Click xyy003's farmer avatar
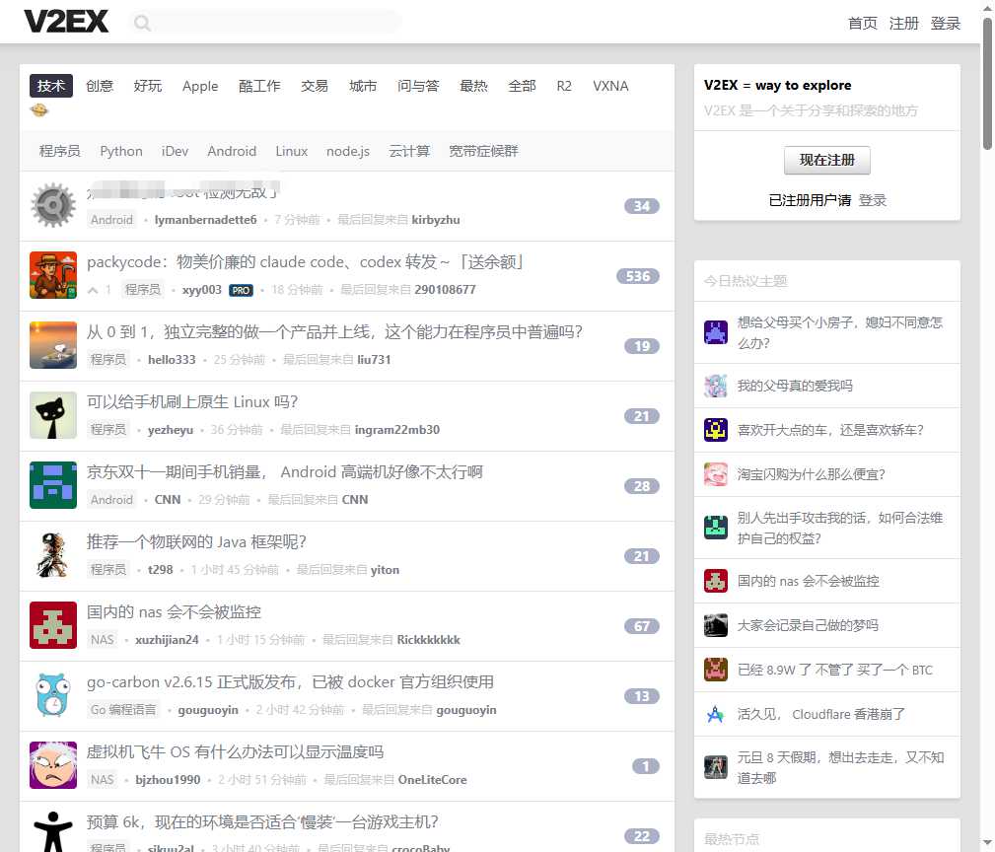The height and width of the screenshot is (852, 995). [53, 275]
